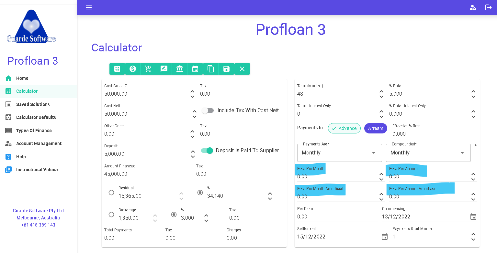
Task: Choose Arrears for Payments In
Action: pos(376,128)
